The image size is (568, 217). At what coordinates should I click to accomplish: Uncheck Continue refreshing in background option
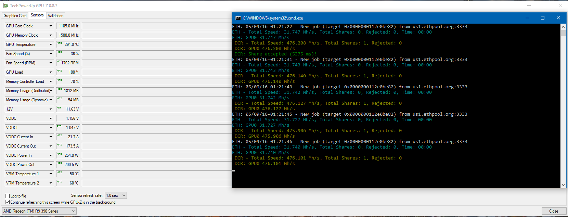click(x=7, y=202)
